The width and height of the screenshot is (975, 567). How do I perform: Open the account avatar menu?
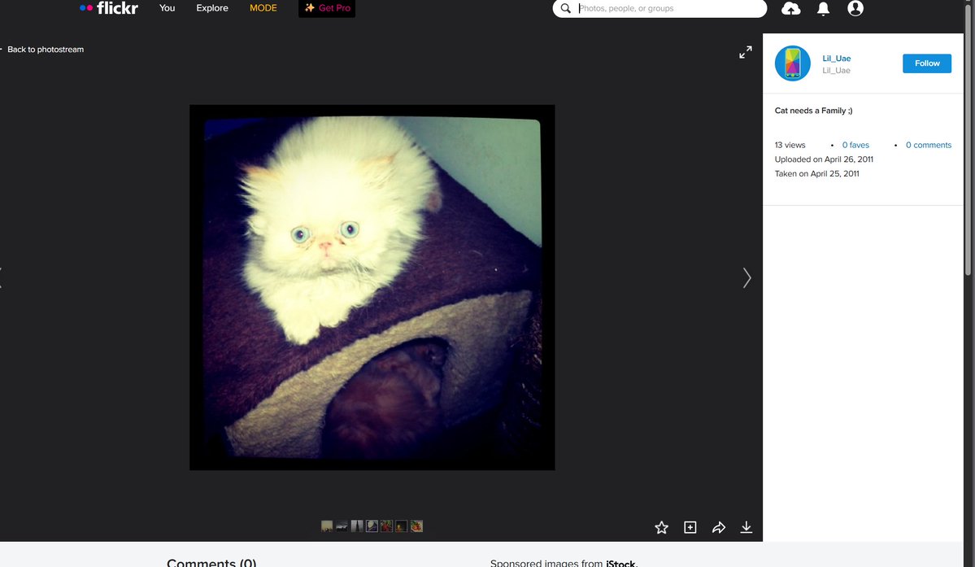(855, 8)
